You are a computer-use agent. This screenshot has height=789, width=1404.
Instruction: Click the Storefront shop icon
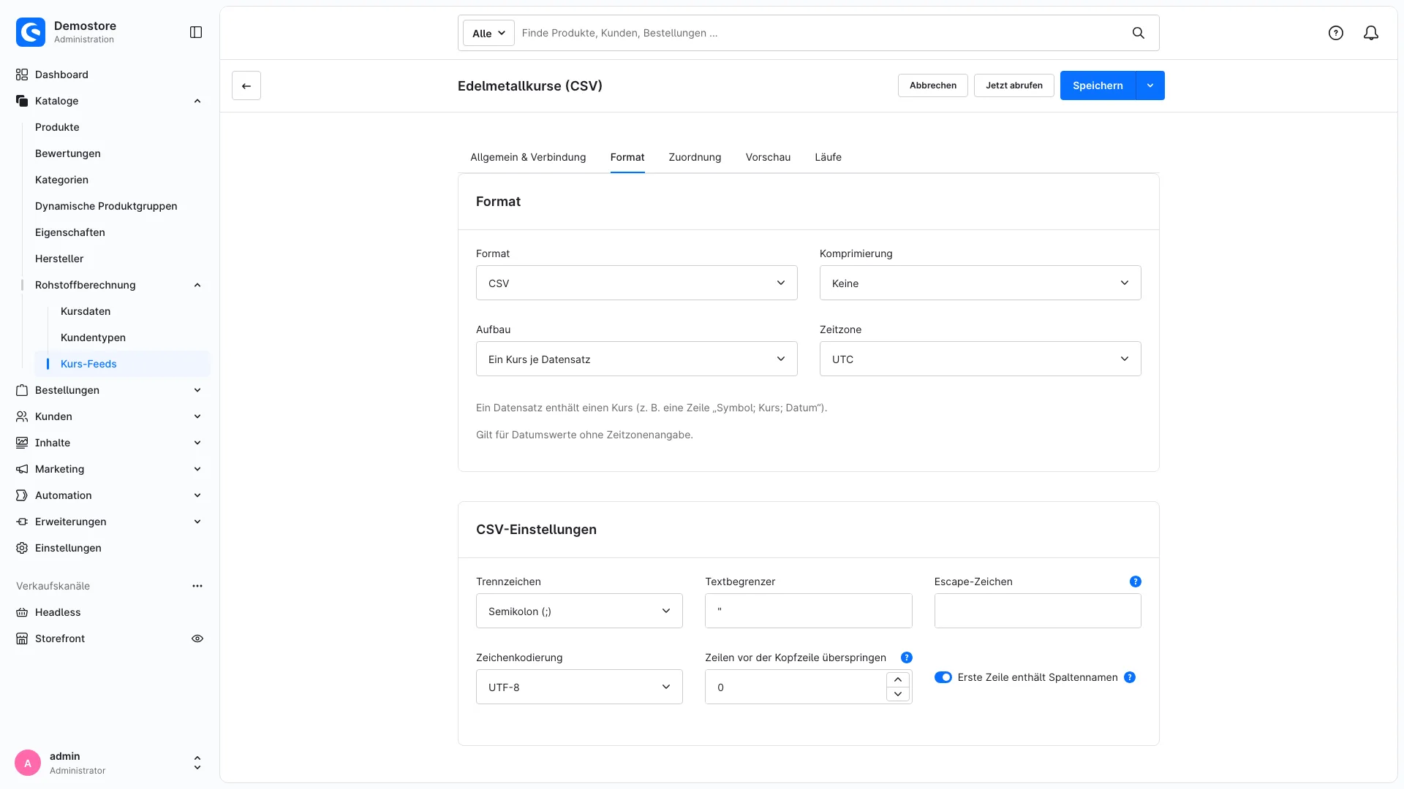pos(22,639)
